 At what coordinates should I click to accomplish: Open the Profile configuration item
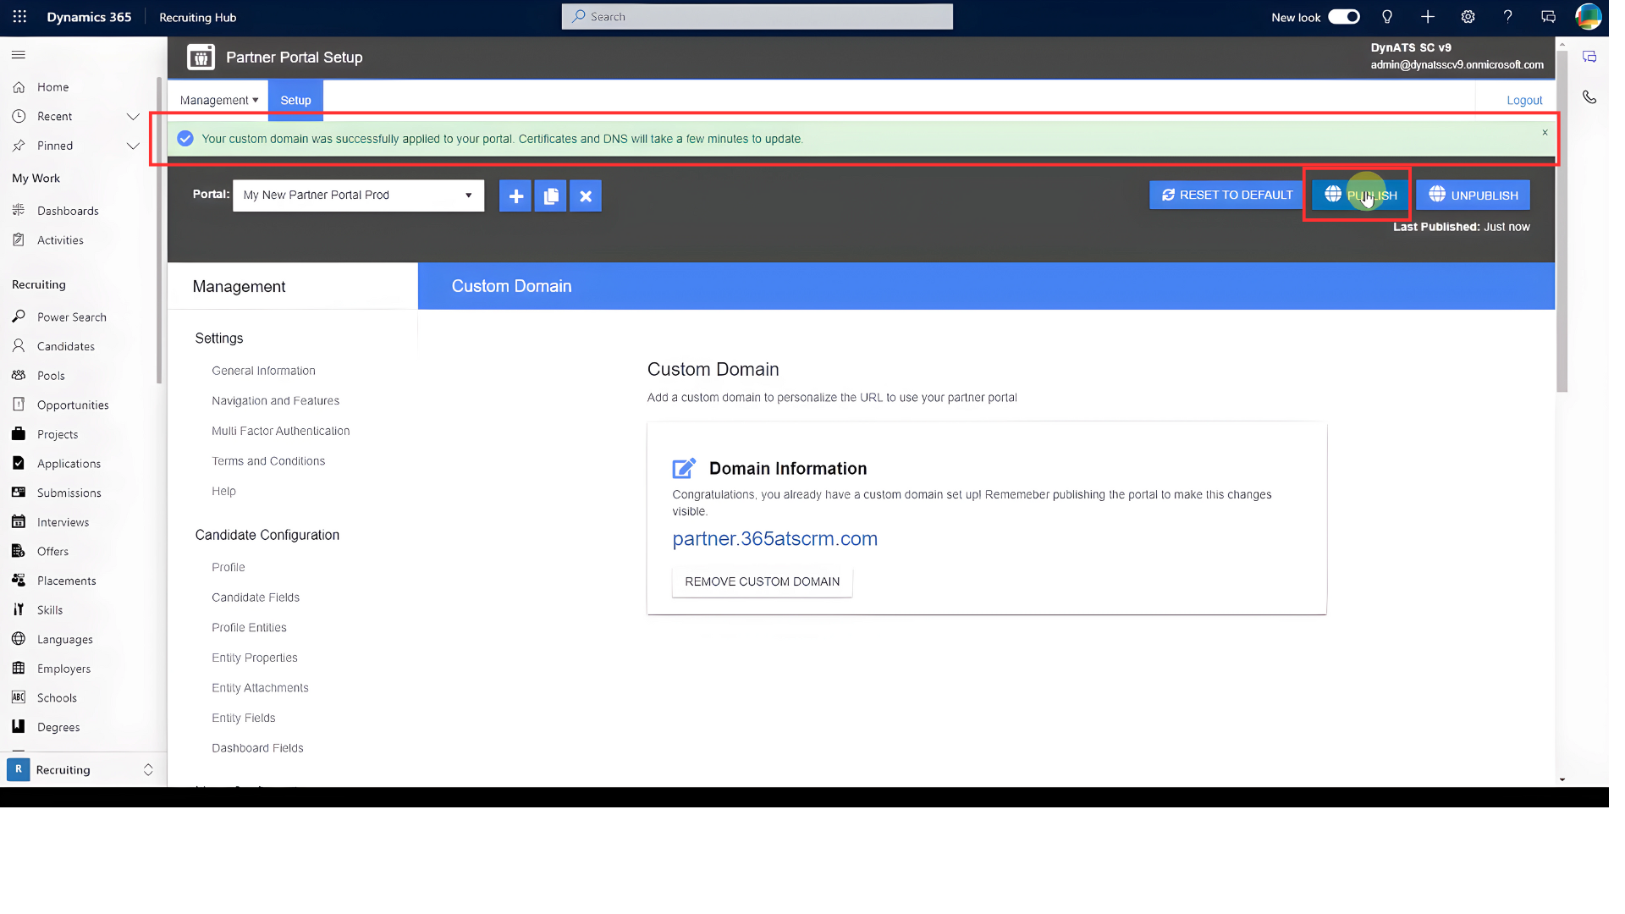[x=228, y=568]
